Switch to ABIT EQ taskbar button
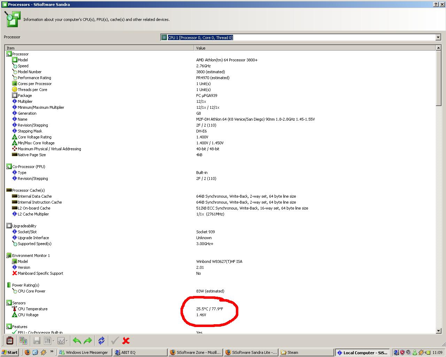This screenshot has width=446, height=357. pyautogui.click(x=140, y=352)
